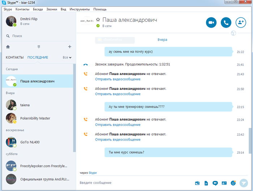Click the message 'Ты мне курс скинешь?'
Image resolution: width=253 pixels, height=191 pixels.
click(168, 152)
